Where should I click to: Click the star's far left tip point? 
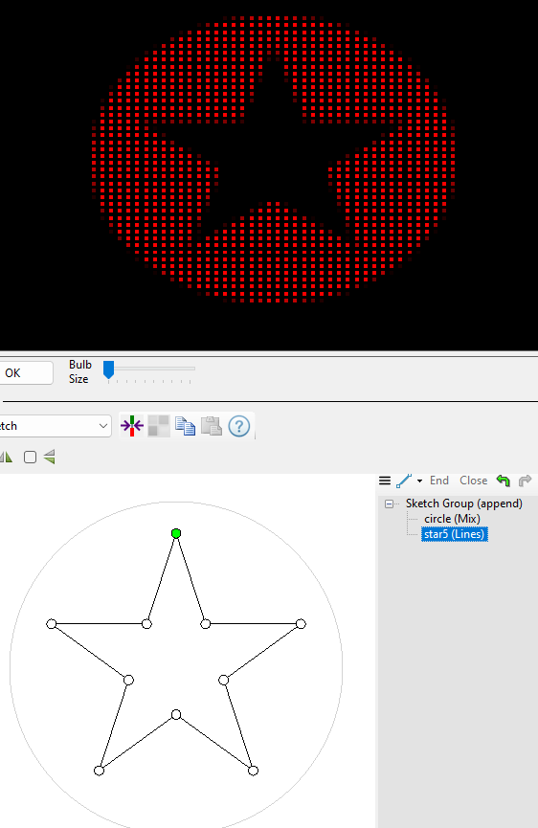coord(51,624)
